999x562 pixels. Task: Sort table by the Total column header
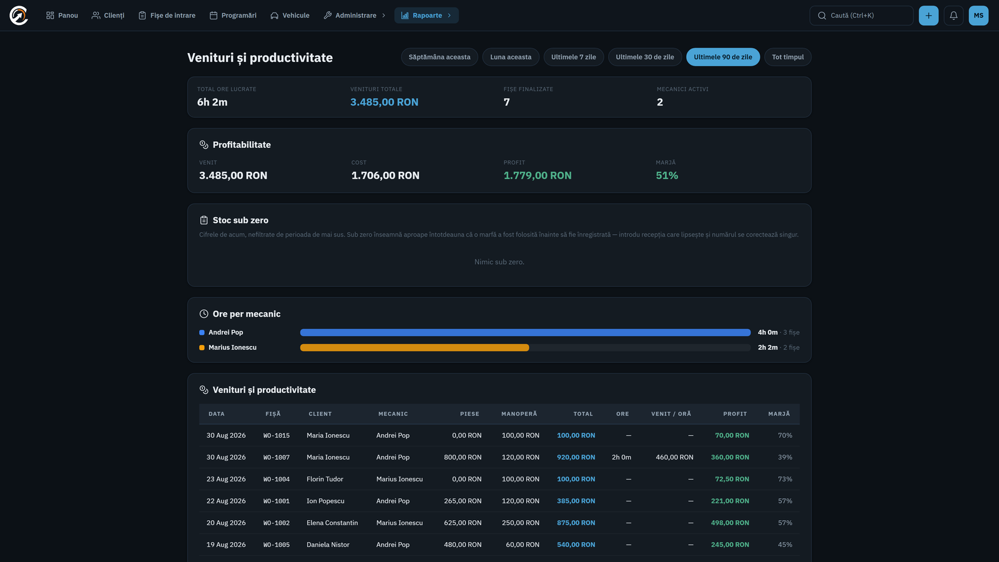(583, 414)
